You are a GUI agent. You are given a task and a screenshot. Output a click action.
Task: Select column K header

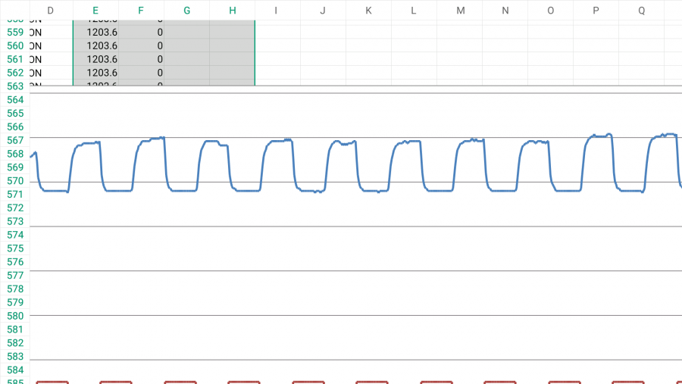point(368,11)
